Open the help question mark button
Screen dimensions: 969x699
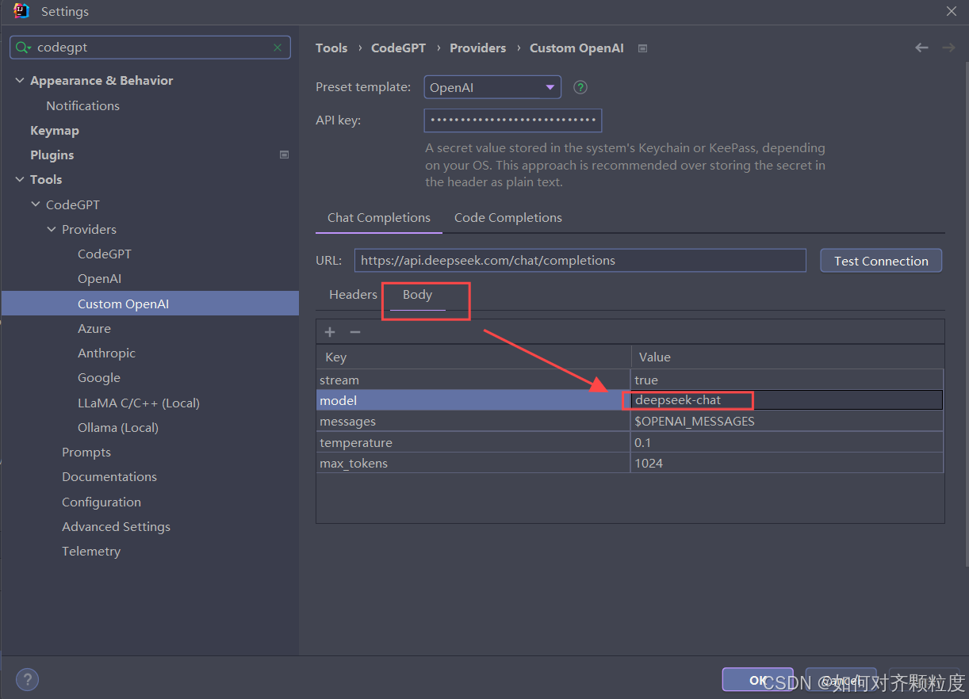(x=27, y=679)
